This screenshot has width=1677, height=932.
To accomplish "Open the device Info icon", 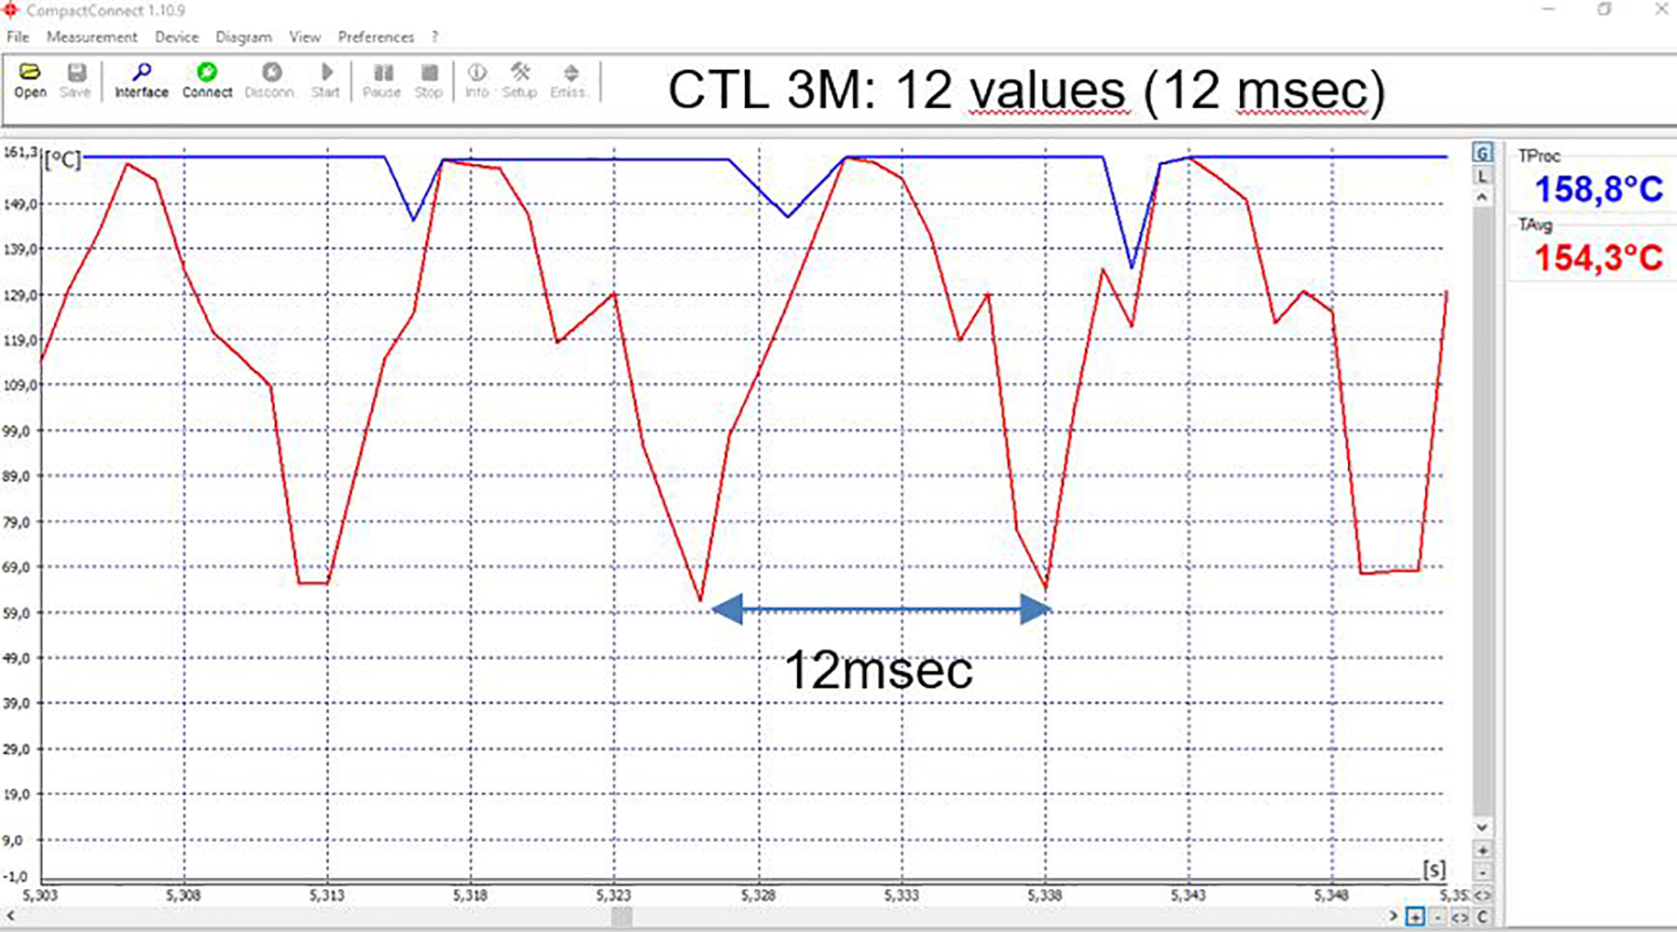I will click(476, 79).
